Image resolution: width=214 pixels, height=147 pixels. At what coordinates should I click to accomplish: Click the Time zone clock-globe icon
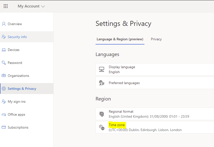coord(102,127)
